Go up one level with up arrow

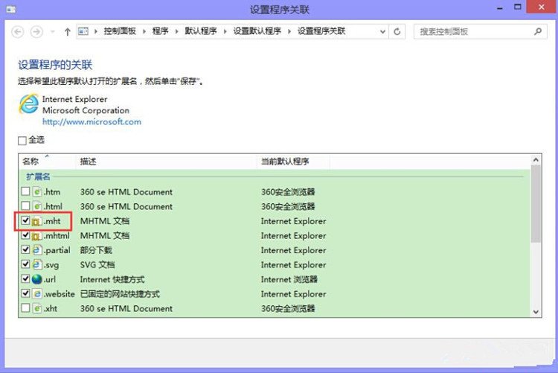(67, 32)
